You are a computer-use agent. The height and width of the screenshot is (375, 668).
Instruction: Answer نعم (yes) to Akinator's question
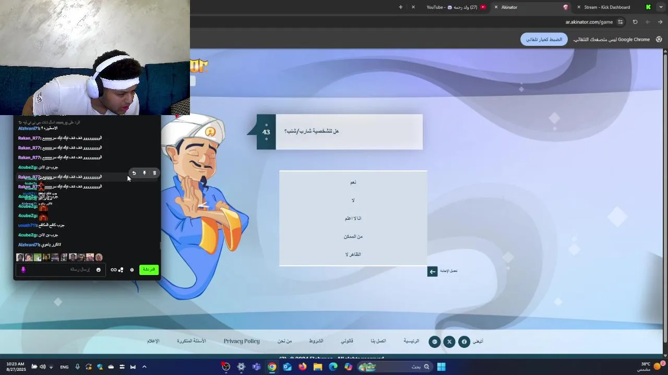[x=353, y=182]
